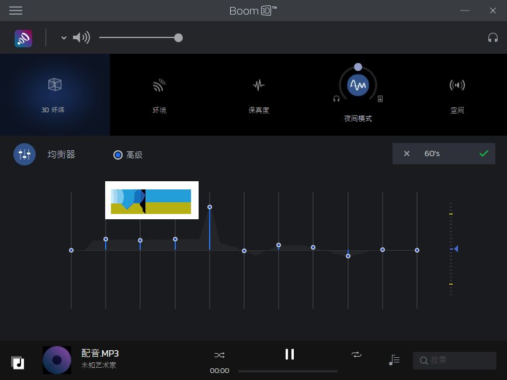Click small headphone icon beside night mode dial
The height and width of the screenshot is (380, 507).
click(336, 99)
